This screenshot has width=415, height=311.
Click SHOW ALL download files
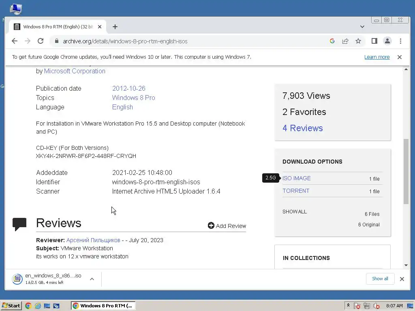point(295,211)
